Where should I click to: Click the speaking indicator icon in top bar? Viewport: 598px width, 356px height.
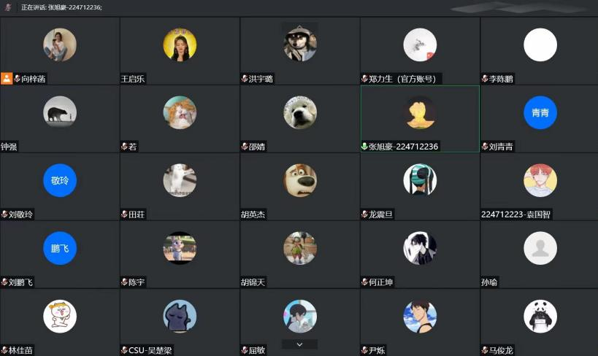click(8, 7)
